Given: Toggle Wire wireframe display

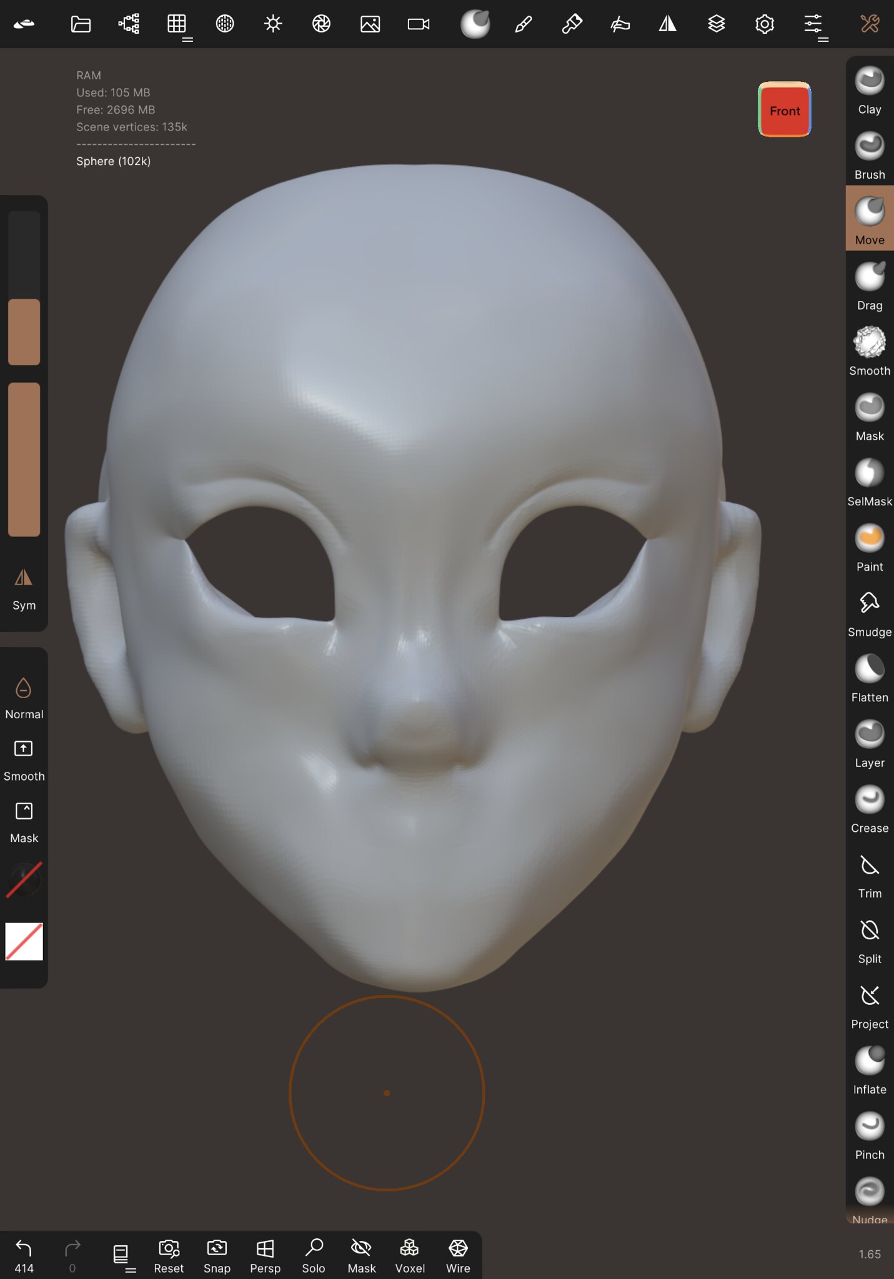Looking at the screenshot, I should click(458, 1256).
